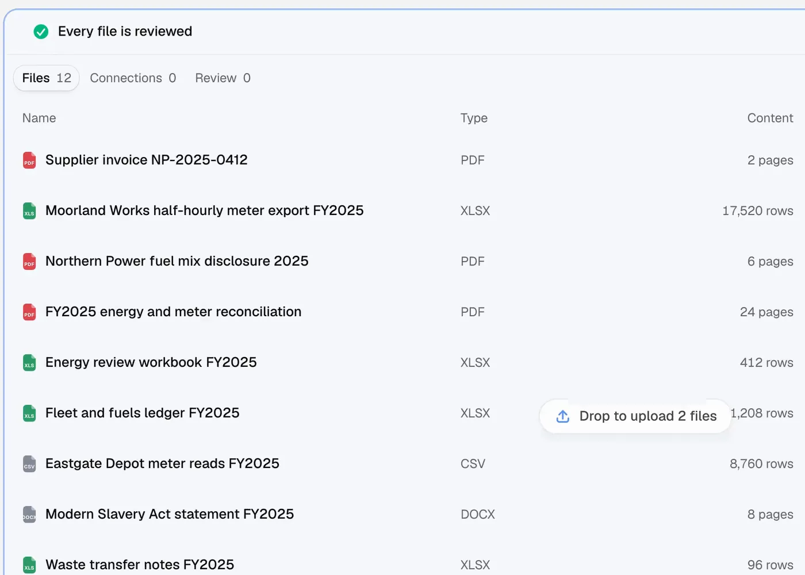This screenshot has width=805, height=575.
Task: Click the '8 pages' content value
Action: [770, 515]
